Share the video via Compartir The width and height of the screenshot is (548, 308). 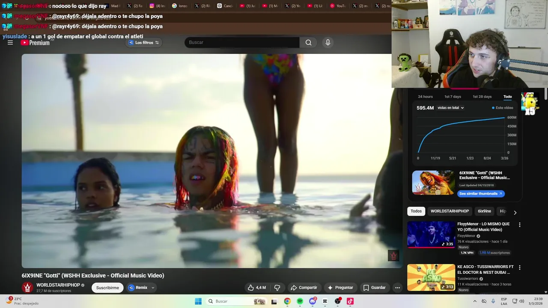[x=304, y=287]
